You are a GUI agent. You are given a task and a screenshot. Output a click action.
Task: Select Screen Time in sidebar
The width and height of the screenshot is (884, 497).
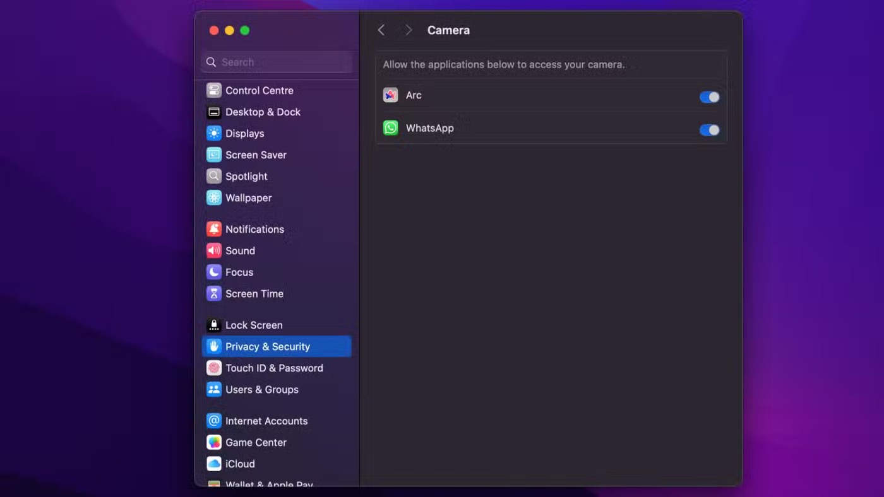[254, 293]
